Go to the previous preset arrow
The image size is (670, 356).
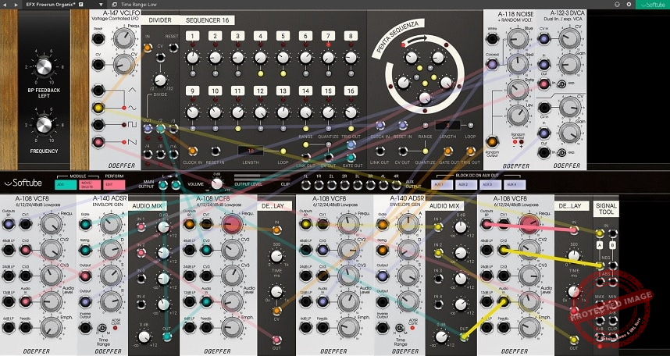click(x=6, y=4)
